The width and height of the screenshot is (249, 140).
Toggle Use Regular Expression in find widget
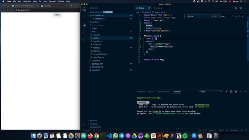[219, 16]
